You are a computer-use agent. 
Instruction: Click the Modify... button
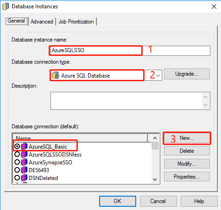187,164
